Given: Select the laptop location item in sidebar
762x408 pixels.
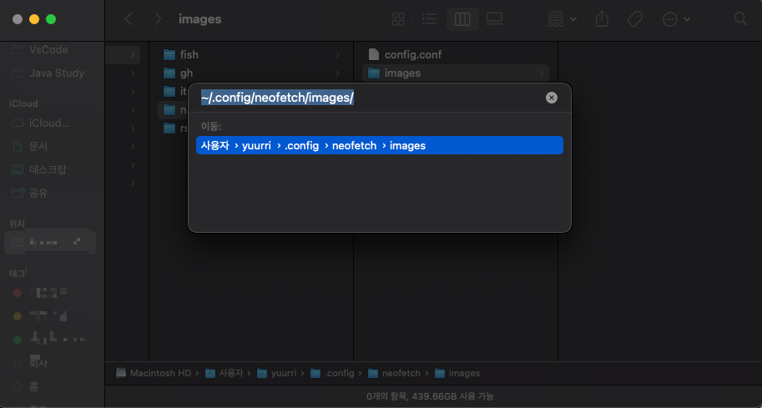Looking at the screenshot, I should pos(50,242).
